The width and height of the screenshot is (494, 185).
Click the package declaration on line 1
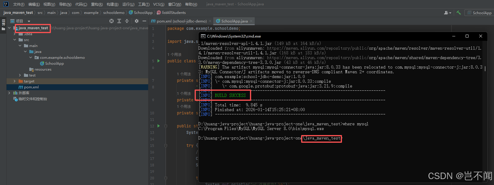pyautogui.click(x=204, y=28)
